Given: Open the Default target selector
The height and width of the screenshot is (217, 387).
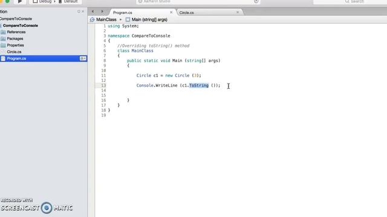Looking at the screenshot, I should pos(68,1).
